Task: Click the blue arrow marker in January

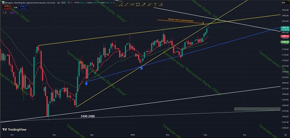Action: [142, 68]
